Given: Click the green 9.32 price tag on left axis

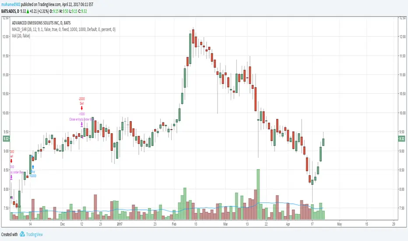Looking at the screenshot, I should pyautogui.click(x=6, y=138).
